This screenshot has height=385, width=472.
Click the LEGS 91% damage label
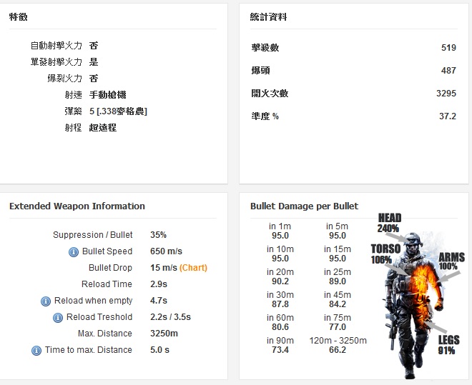(448, 346)
